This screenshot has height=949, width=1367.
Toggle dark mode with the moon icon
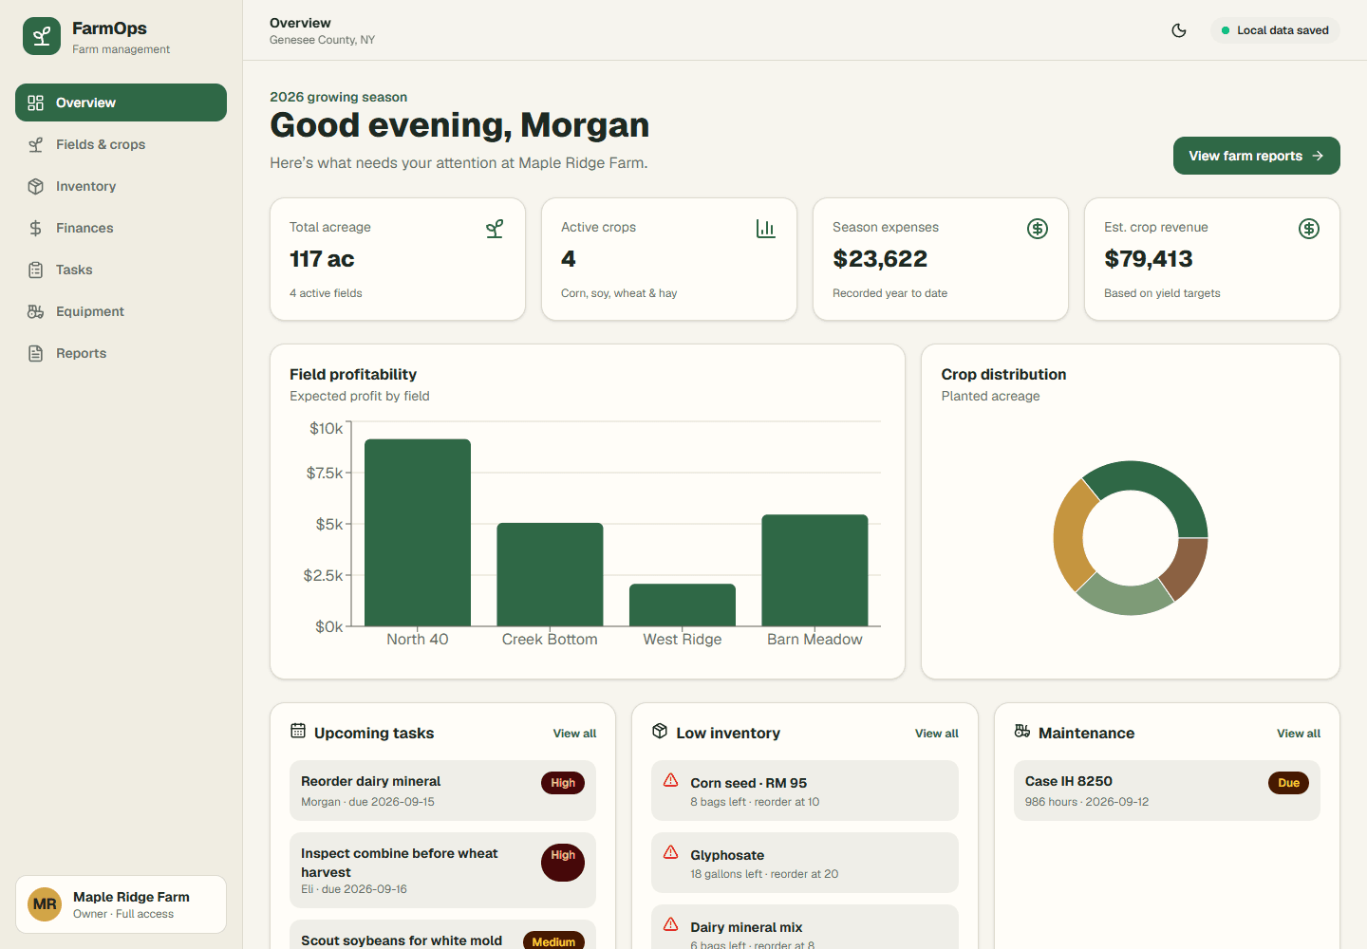point(1179,30)
